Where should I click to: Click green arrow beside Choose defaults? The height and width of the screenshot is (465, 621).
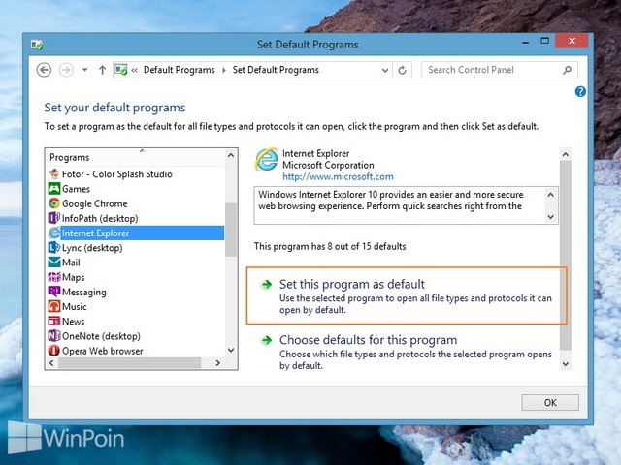tap(267, 340)
